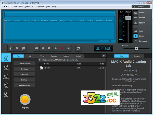The height and width of the screenshot is (115, 153).
Task: Click the large orange Import button
Action: [x=25, y=99]
